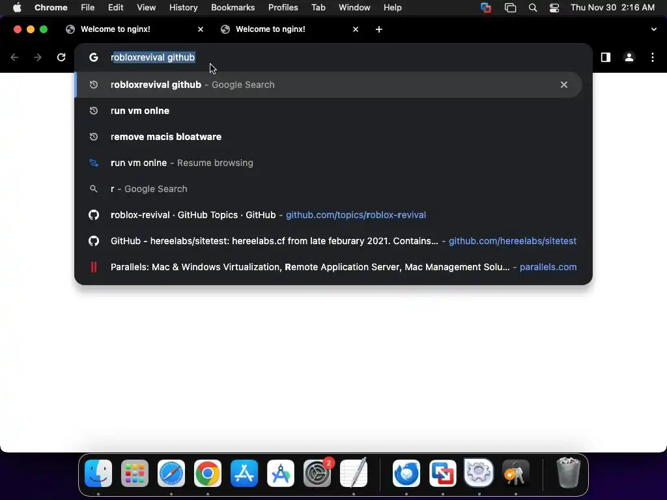Click the date and time clock

612,8
